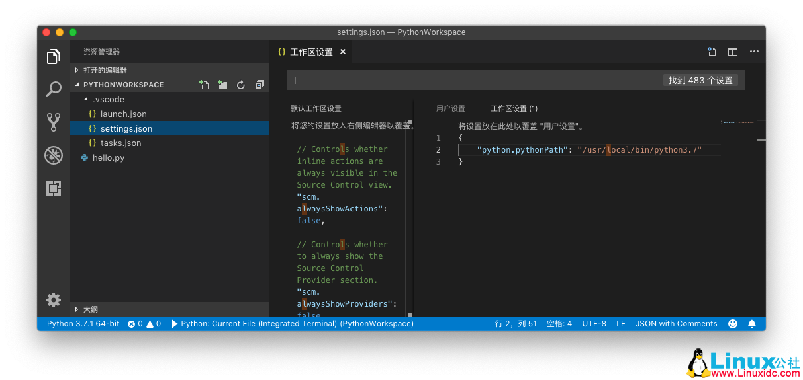803x380 pixels.
Task: Split the editor with the split icon
Action: (x=733, y=52)
